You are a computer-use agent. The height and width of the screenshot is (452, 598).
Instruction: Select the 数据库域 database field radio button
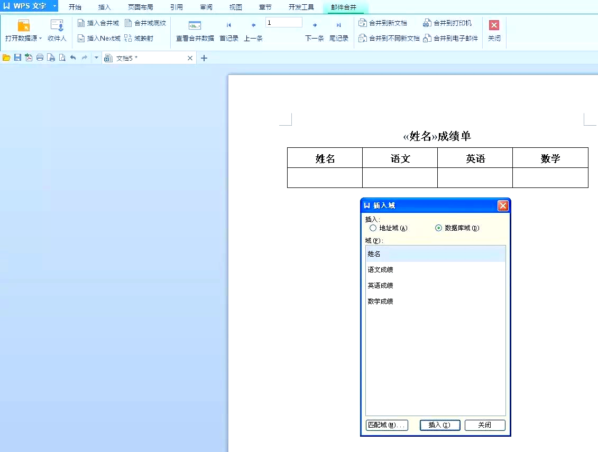pyautogui.click(x=439, y=228)
